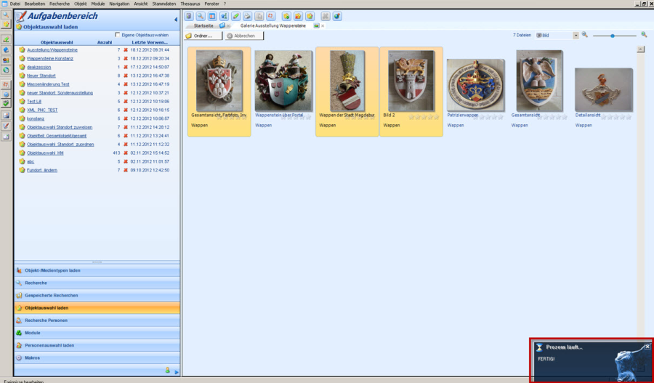The height and width of the screenshot is (383, 654).
Task: Expand the 'Makros' section
Action: 97,358
